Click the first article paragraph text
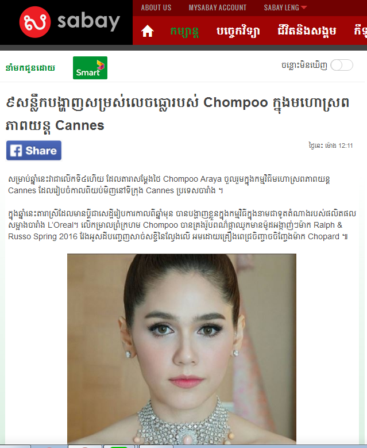 point(169,185)
